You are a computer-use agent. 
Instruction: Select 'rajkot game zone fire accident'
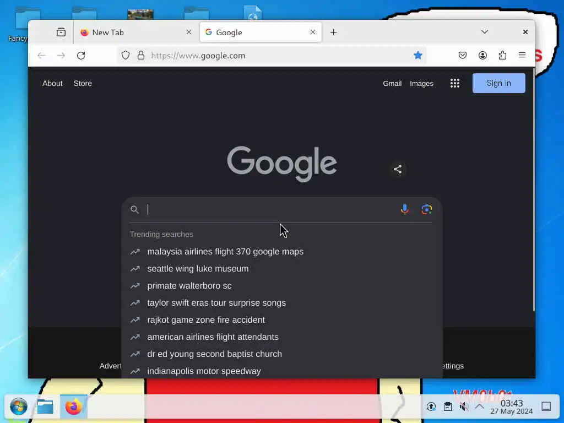pyautogui.click(x=281, y=320)
